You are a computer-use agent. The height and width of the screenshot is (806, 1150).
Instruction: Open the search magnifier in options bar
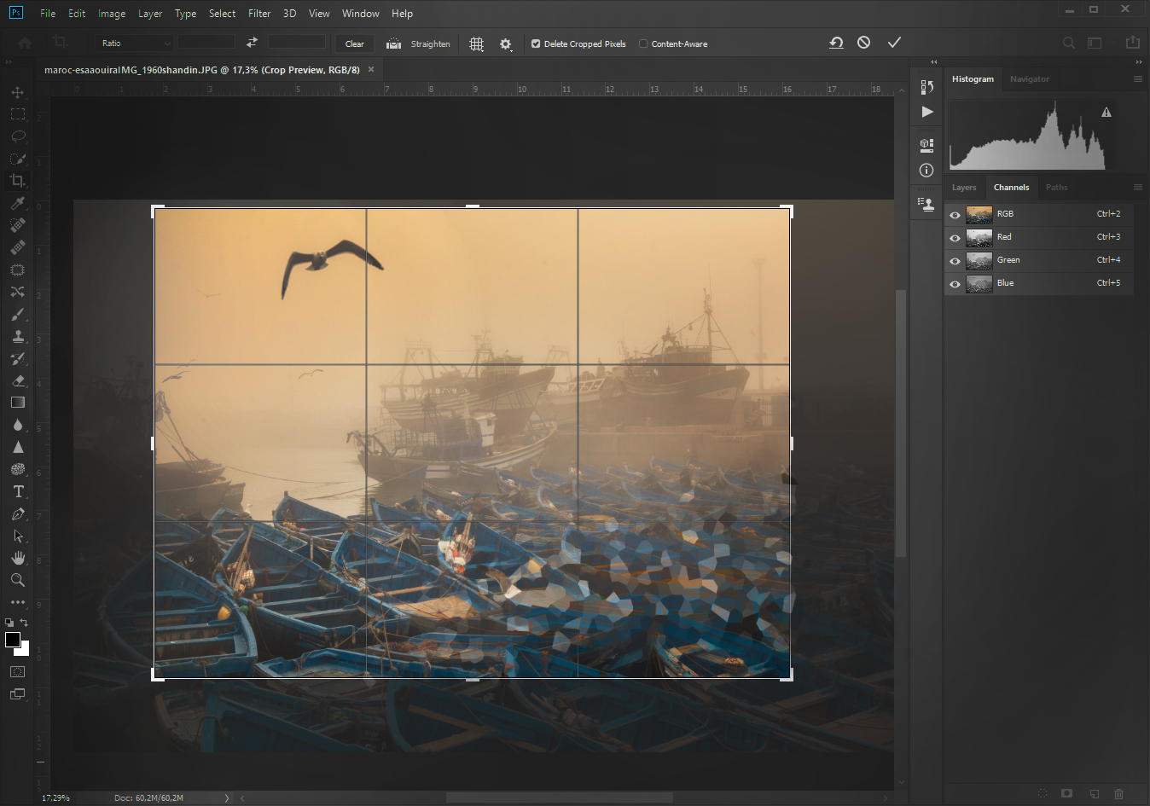[x=1068, y=43]
